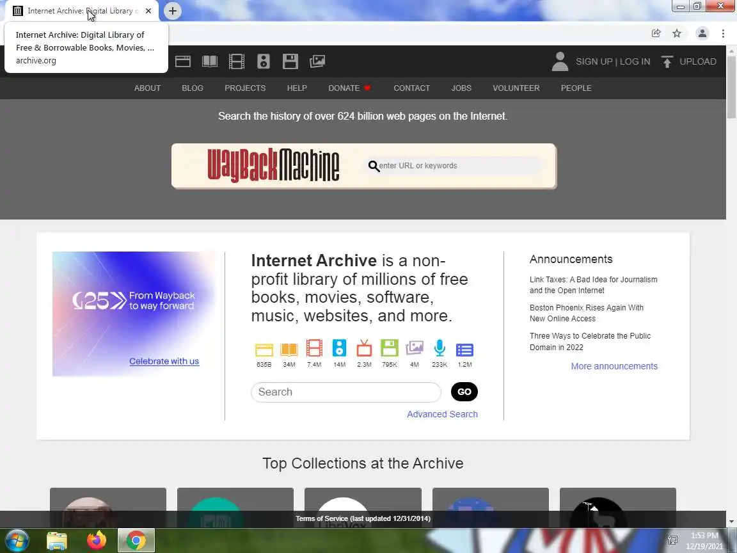Open Windows Explorer from the taskbar
Viewport: 737px width, 553px height.
pyautogui.click(x=57, y=540)
